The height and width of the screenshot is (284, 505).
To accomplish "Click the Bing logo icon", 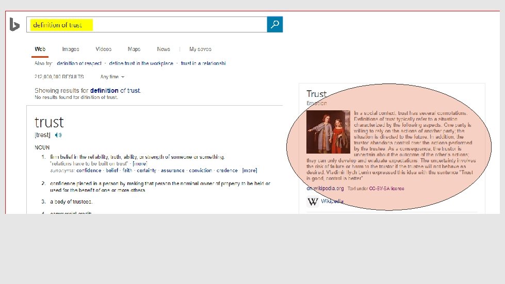I will [x=14, y=24].
